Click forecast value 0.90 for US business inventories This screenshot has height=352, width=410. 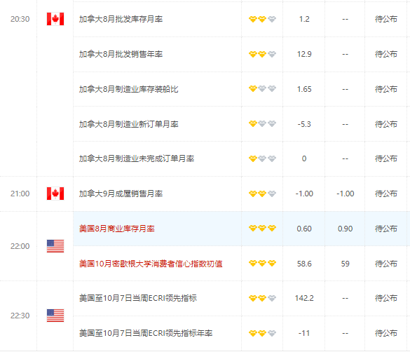345,229
